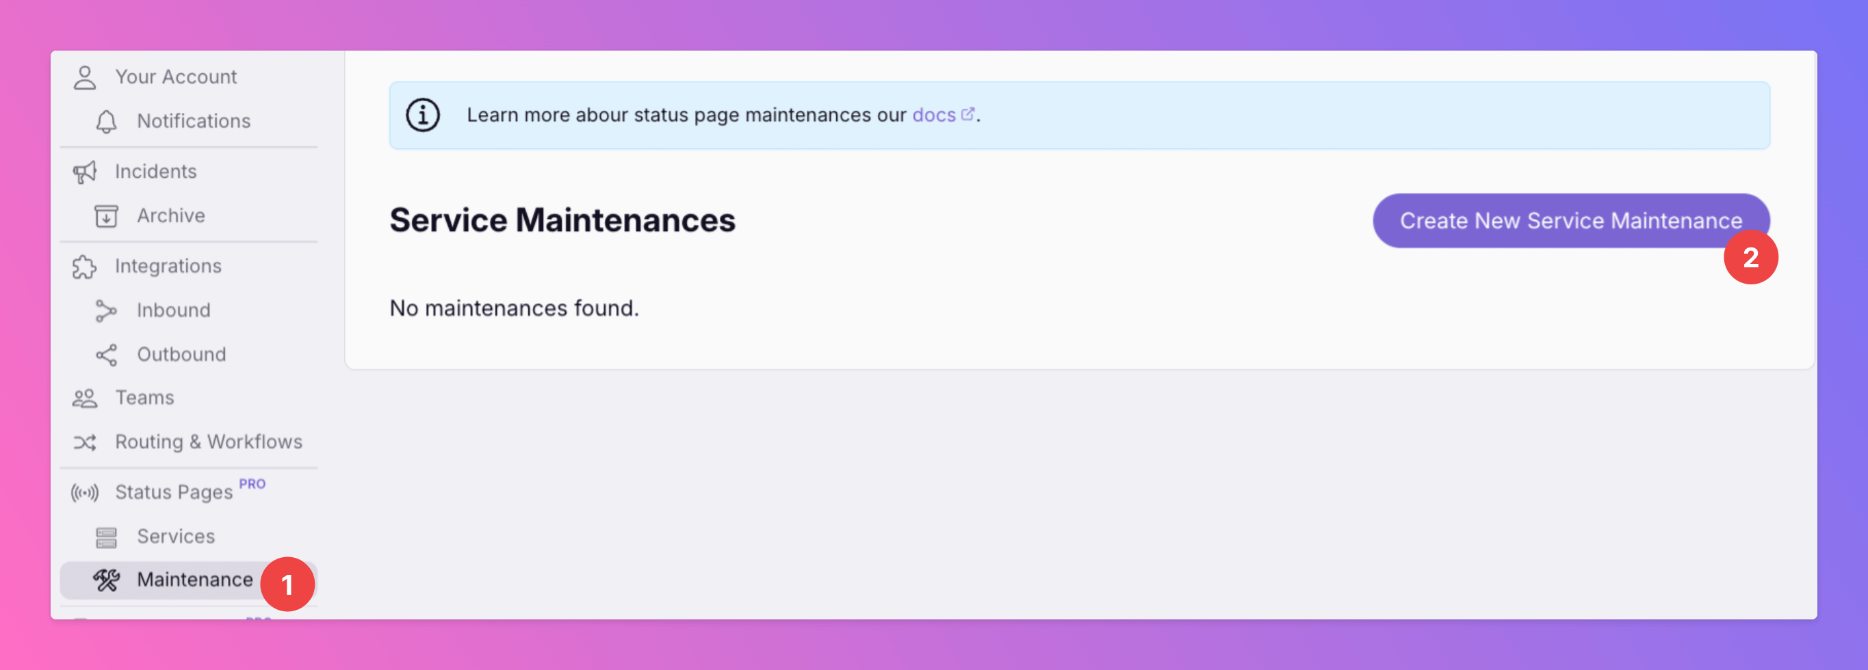Click the Teams people icon

[85, 399]
